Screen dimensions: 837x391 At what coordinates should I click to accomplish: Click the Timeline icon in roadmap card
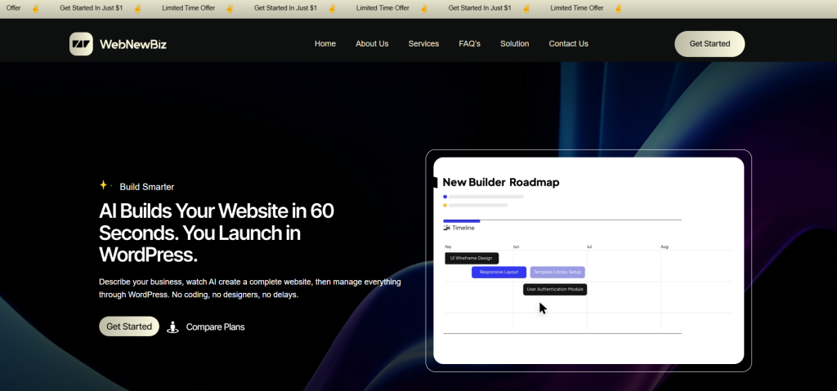pyautogui.click(x=446, y=228)
